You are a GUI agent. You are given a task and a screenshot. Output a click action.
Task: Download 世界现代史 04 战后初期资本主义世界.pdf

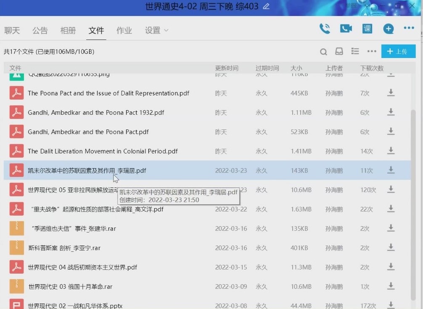coord(391,267)
